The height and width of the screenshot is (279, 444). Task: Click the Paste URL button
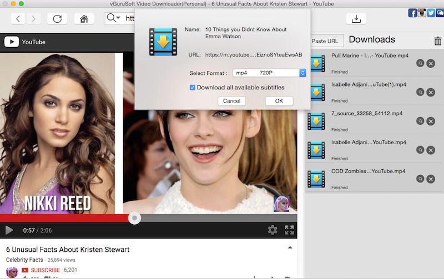325,41
